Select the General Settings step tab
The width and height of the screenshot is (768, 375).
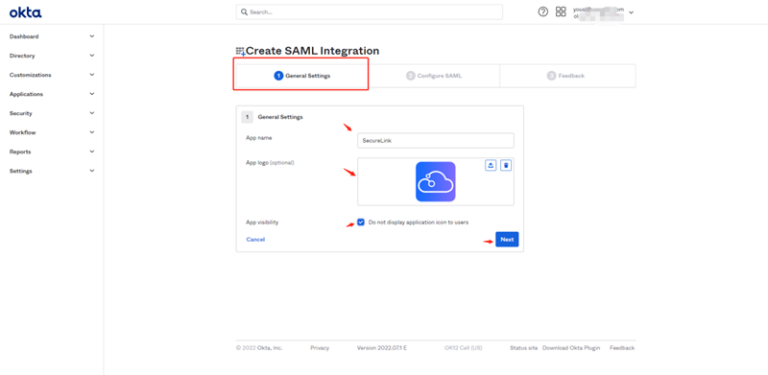click(x=301, y=76)
